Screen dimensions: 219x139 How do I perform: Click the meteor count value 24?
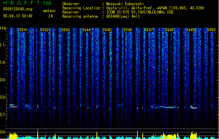(50, 16)
